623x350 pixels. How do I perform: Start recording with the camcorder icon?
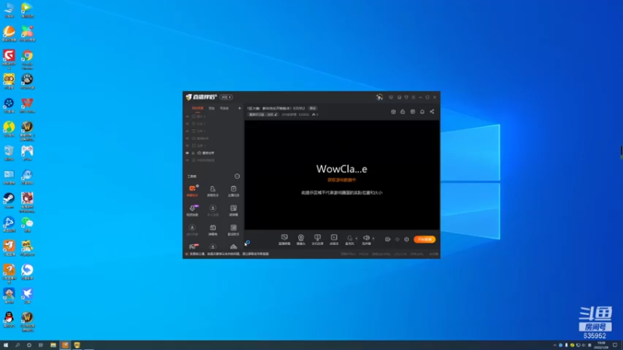(387, 240)
